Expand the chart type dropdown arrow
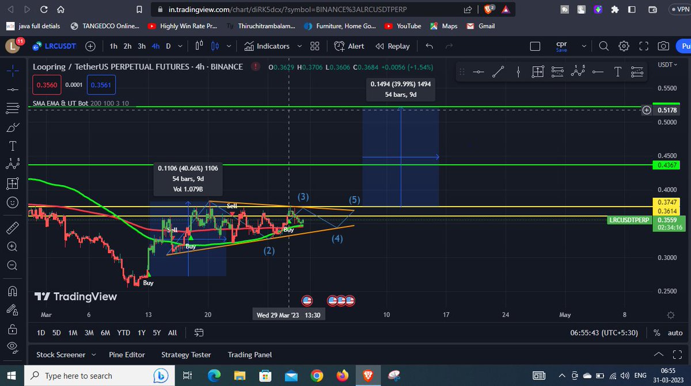This screenshot has width=691, height=386. (229, 46)
